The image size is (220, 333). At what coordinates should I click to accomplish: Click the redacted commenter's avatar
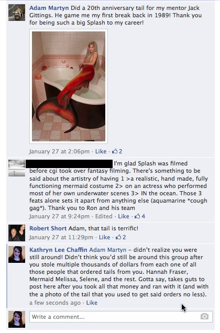(17, 168)
